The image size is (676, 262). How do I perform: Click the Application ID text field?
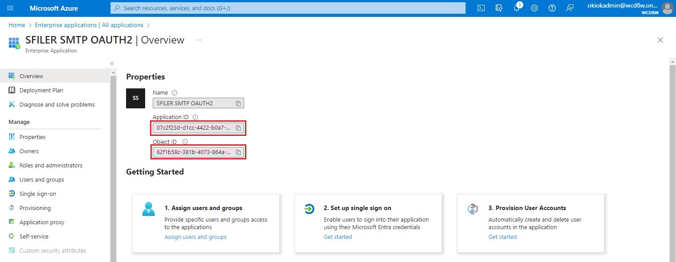pyautogui.click(x=198, y=128)
